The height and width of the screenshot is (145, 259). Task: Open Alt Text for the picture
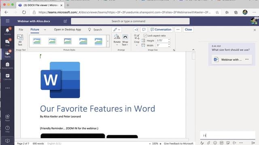[20, 40]
